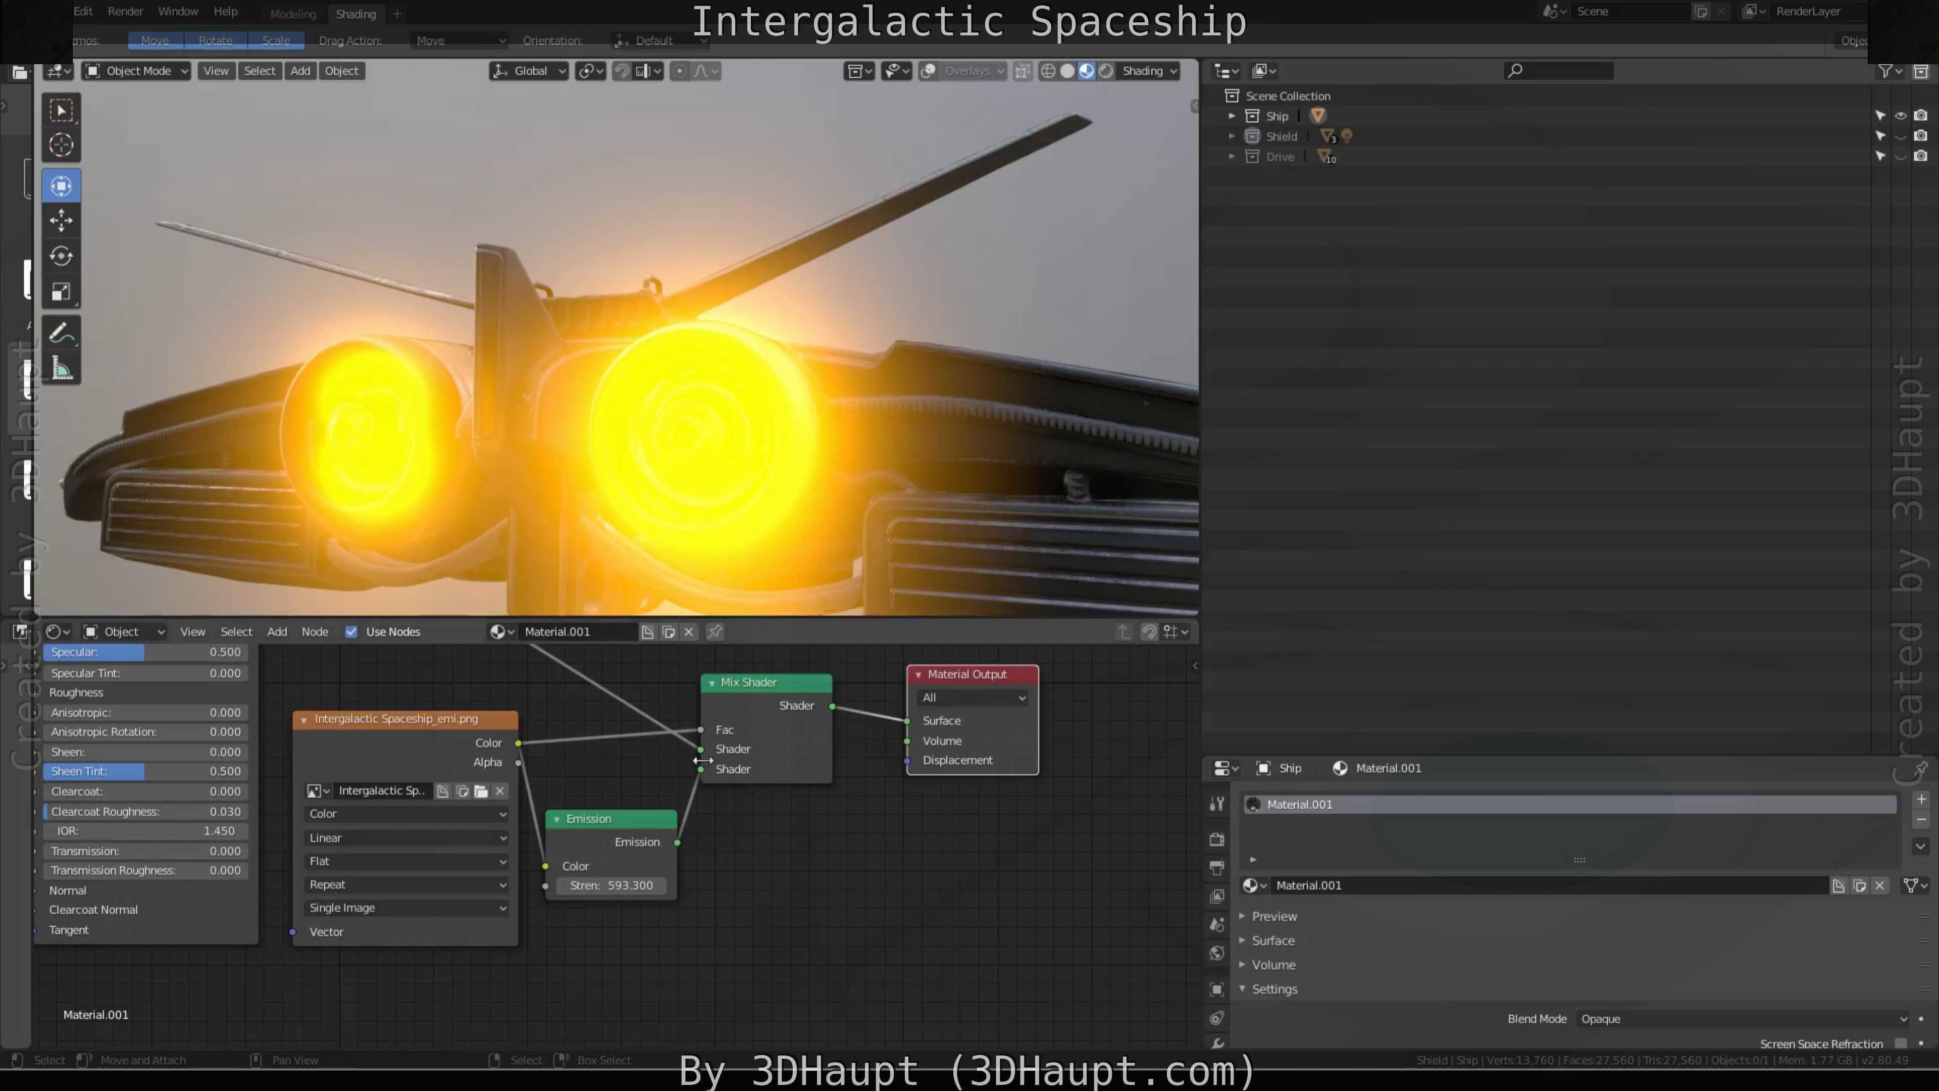The width and height of the screenshot is (1939, 1091).
Task: Choose the Scale tool icon
Action: click(61, 292)
